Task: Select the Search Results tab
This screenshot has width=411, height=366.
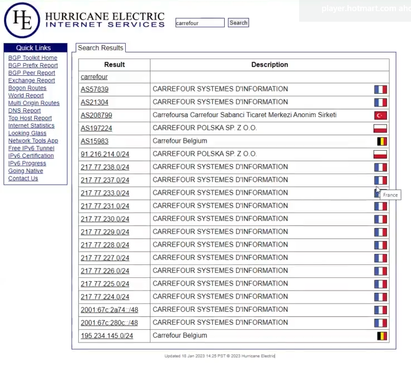Action: coord(101,48)
